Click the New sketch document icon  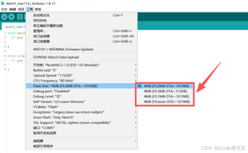[x=20, y=17]
